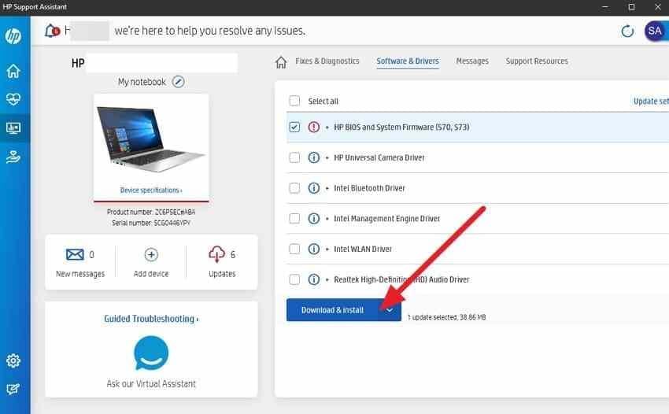Open the health heart icon in the sidebar
Viewport: 669px width, 414px height.
(x=13, y=99)
